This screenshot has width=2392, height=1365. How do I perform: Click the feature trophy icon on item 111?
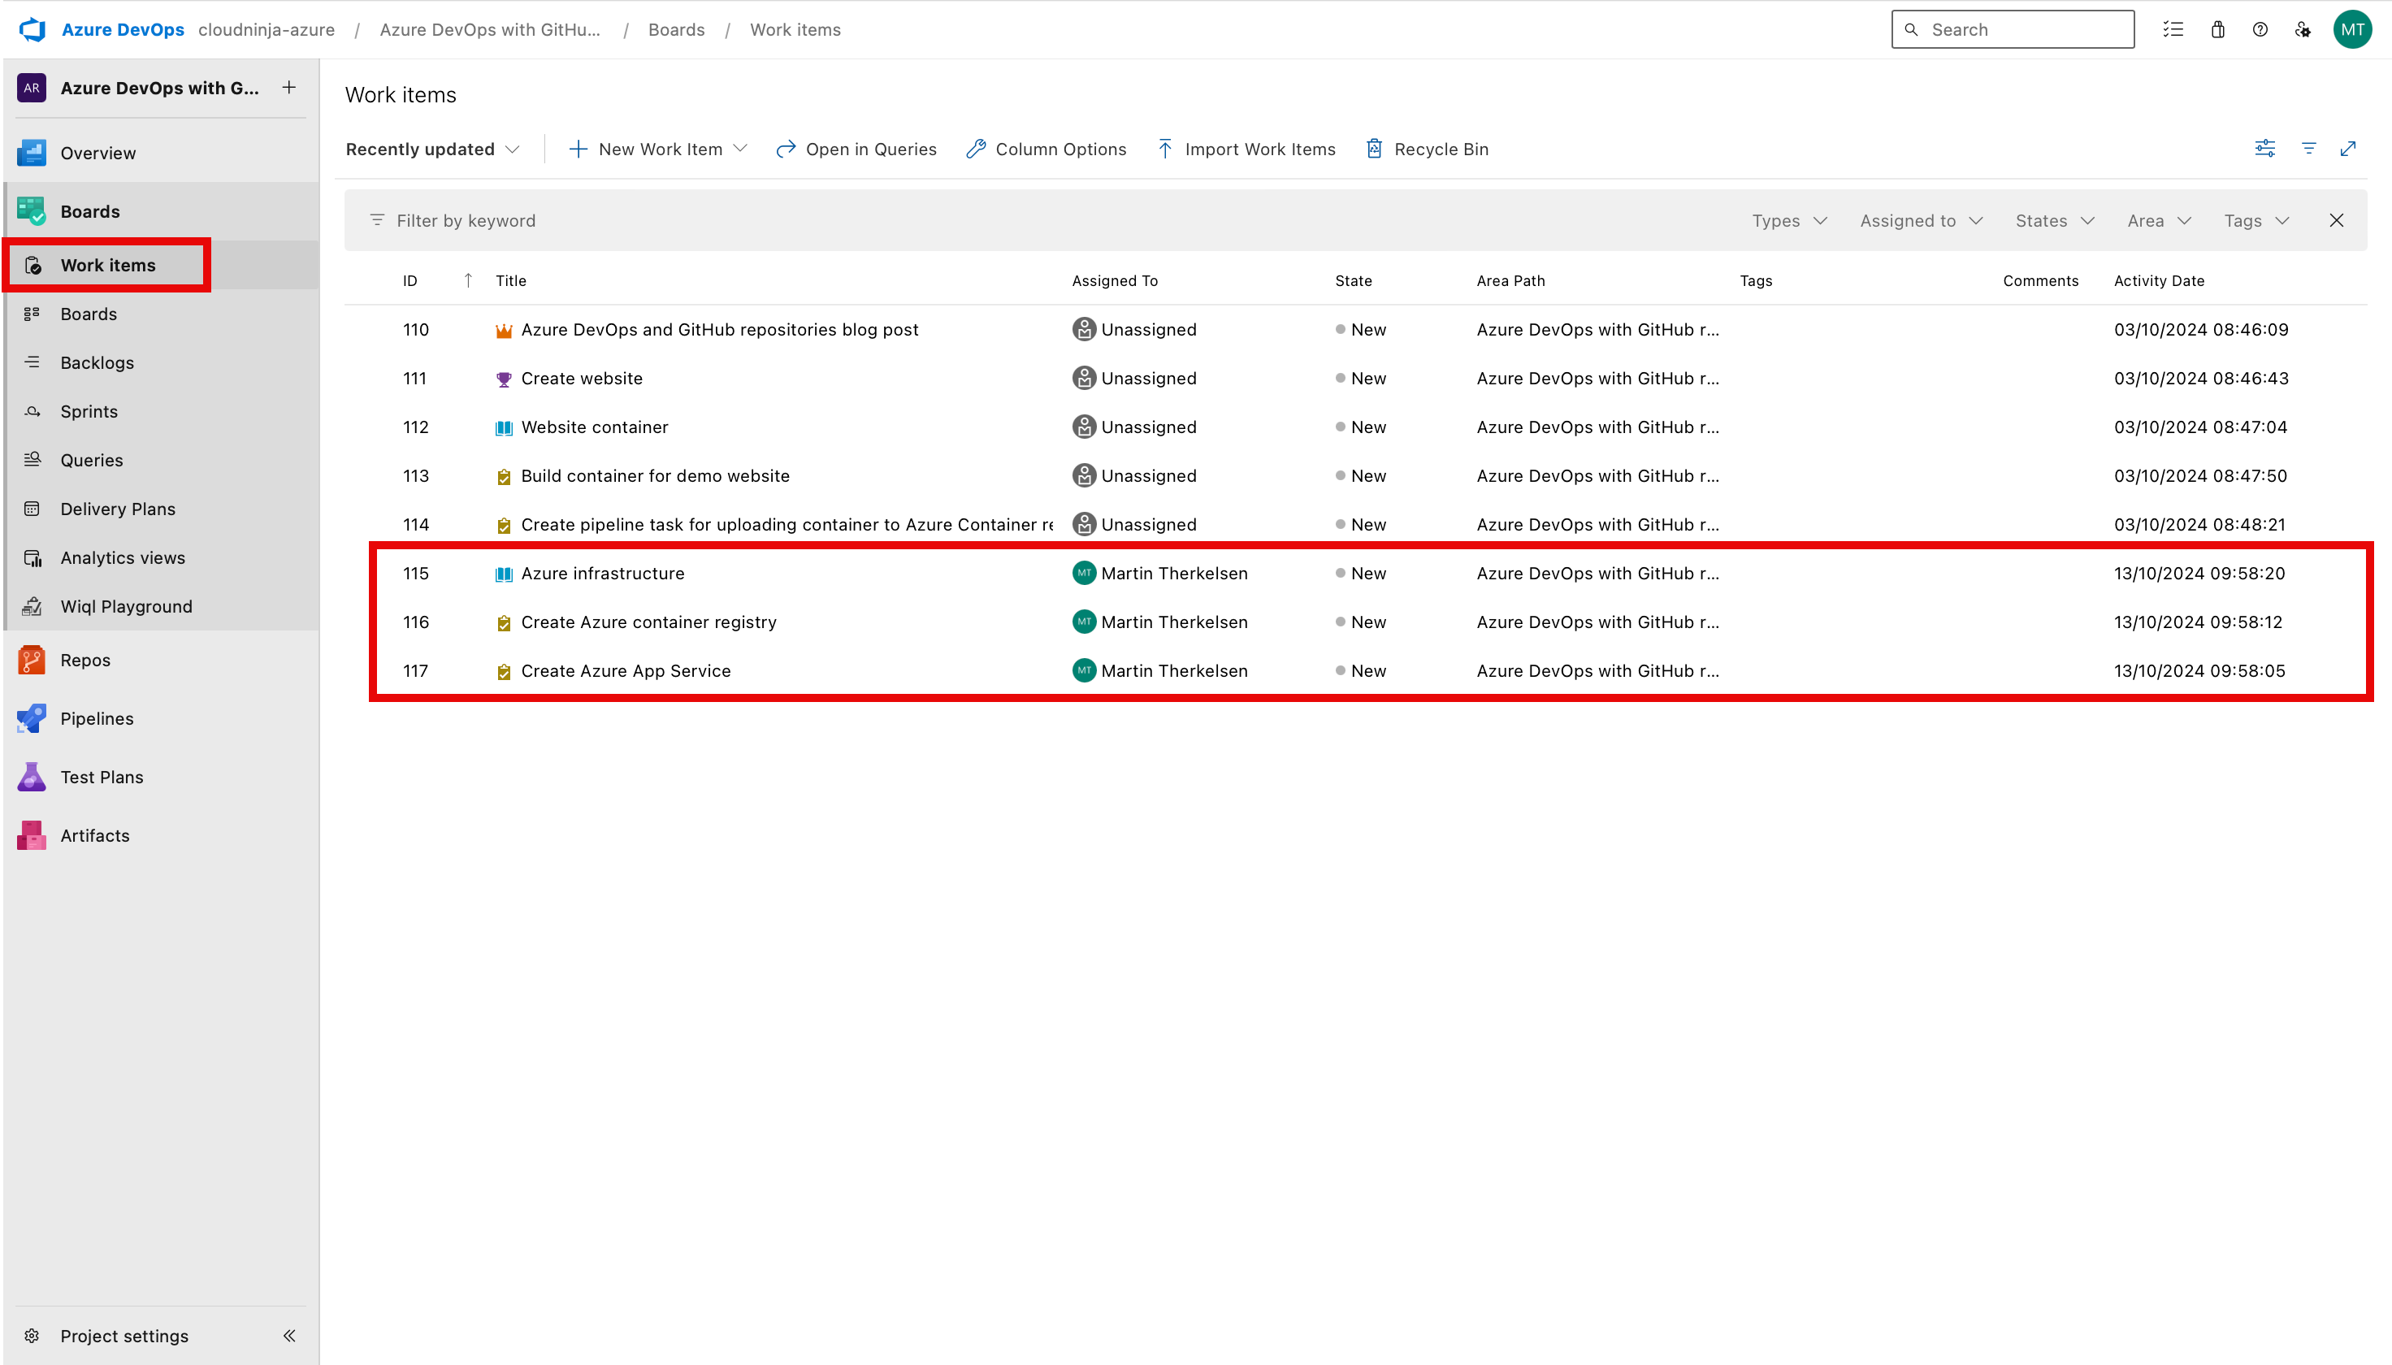coord(503,379)
